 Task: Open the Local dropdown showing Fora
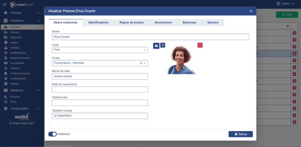[x=100, y=50]
